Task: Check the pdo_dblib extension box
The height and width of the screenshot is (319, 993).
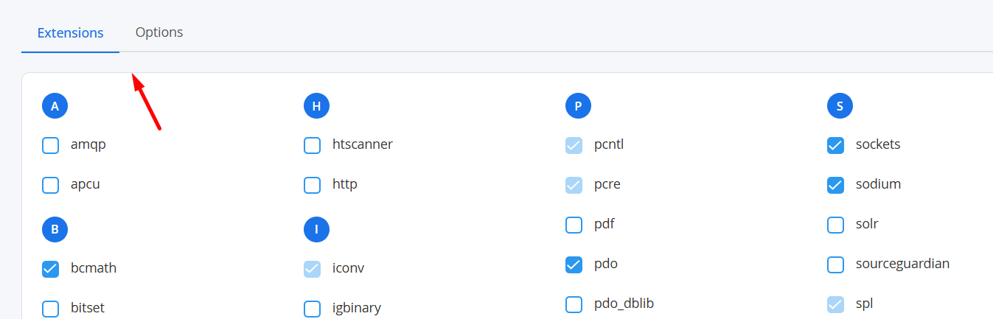Action: click(x=574, y=304)
